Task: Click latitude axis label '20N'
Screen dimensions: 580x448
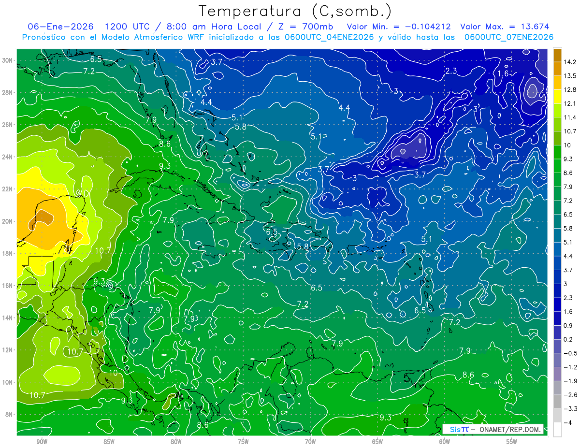Action: pyautogui.click(x=7, y=221)
